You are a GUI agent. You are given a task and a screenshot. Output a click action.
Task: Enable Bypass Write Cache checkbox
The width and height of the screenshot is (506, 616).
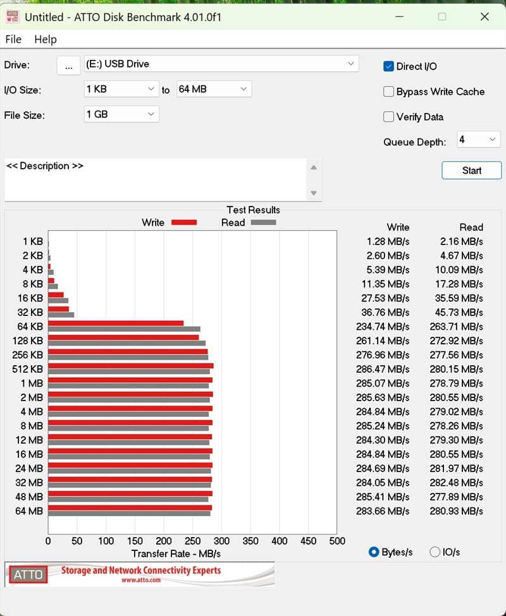tap(389, 92)
